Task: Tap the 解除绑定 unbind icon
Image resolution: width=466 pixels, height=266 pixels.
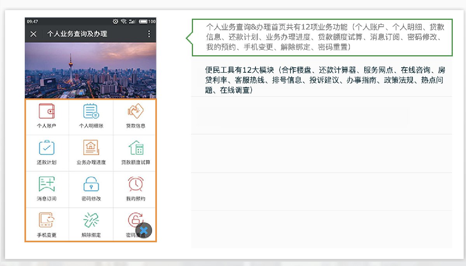Action: pos(91,220)
